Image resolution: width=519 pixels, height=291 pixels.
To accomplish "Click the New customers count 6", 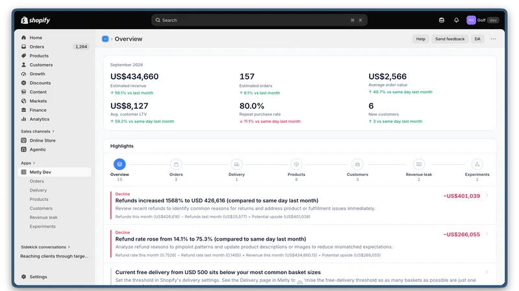I will [x=371, y=106].
